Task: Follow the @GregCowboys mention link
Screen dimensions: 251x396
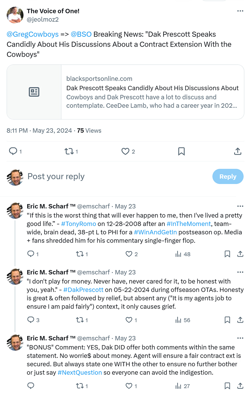Action: pos(33,34)
